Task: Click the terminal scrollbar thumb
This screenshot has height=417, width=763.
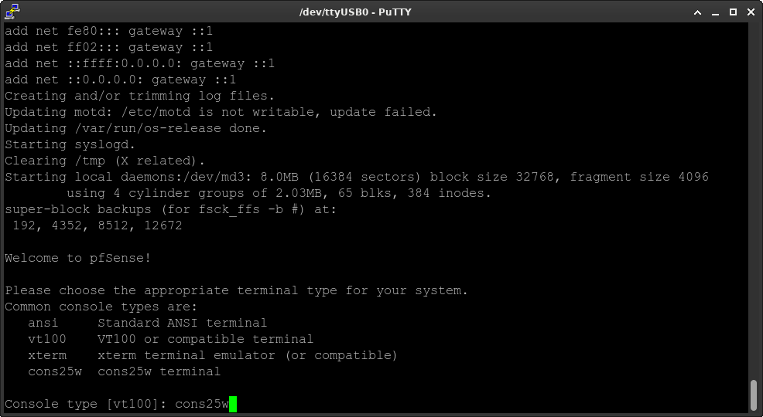Action: coord(753,395)
